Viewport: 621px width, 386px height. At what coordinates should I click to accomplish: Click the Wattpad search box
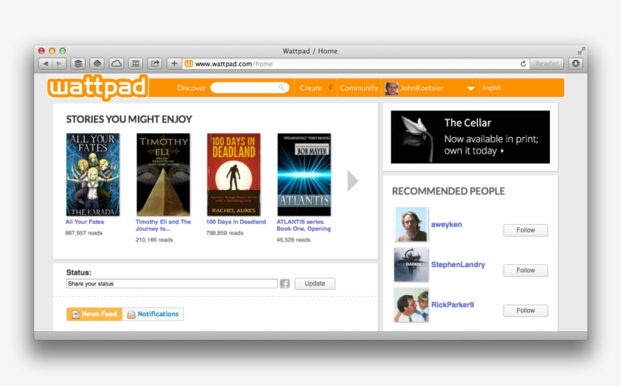249,88
